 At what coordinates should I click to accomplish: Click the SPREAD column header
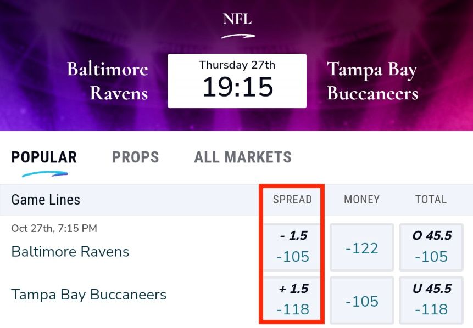coord(292,200)
